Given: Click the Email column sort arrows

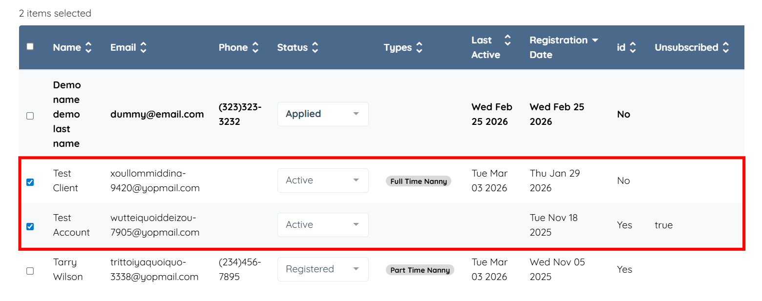Looking at the screenshot, I should (143, 47).
